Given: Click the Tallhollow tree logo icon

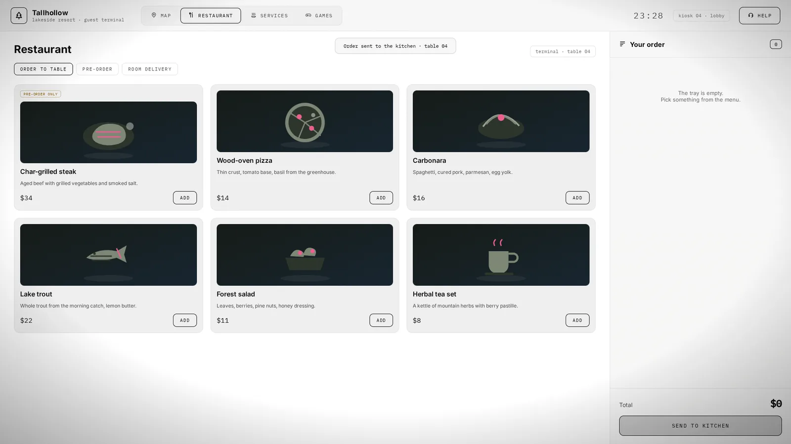Looking at the screenshot, I should [19, 16].
